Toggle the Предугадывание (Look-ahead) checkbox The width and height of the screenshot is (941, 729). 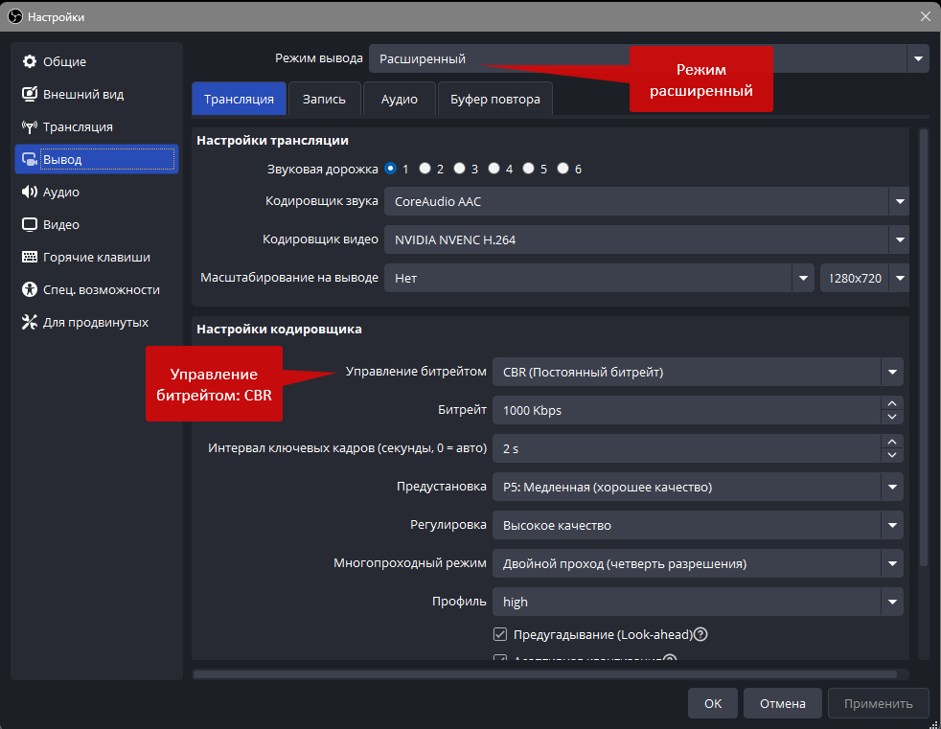pos(500,634)
